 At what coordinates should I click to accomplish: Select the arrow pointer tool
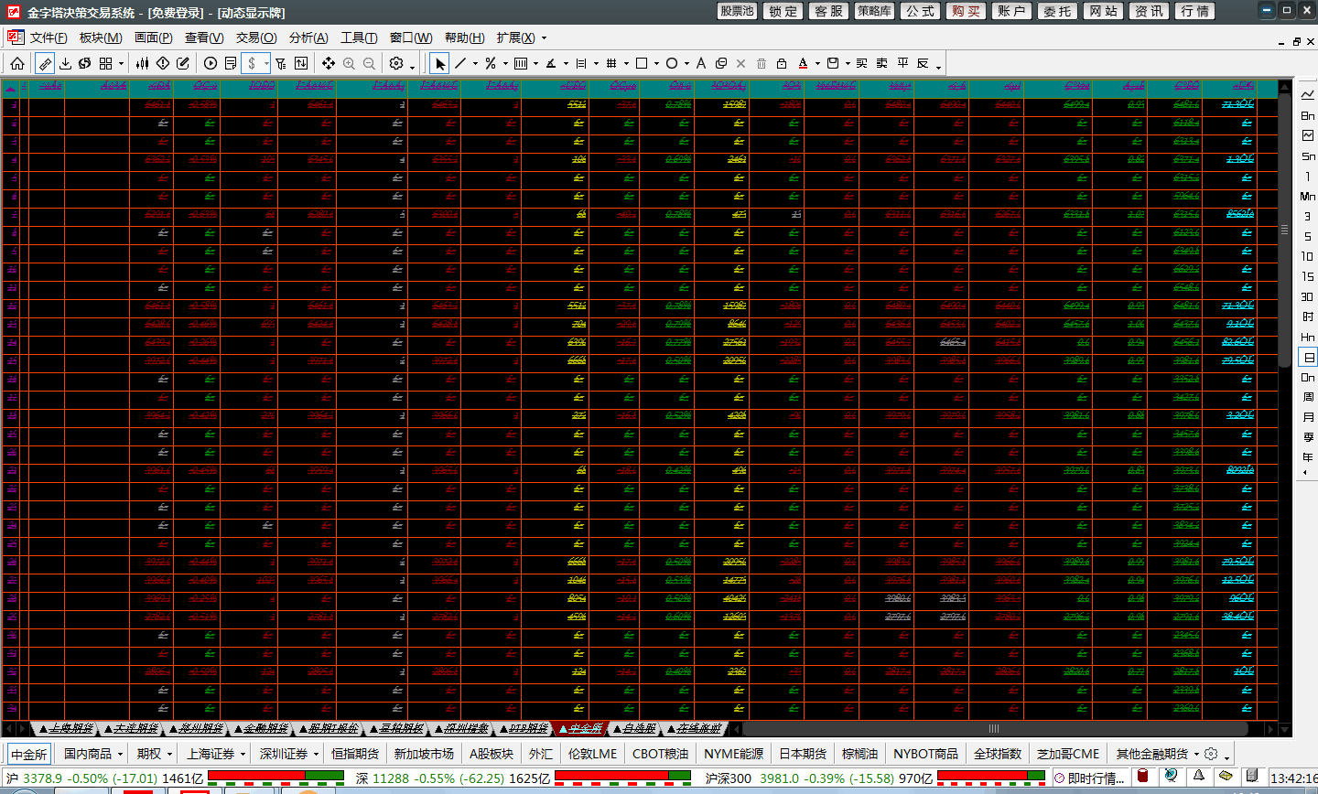[440, 63]
